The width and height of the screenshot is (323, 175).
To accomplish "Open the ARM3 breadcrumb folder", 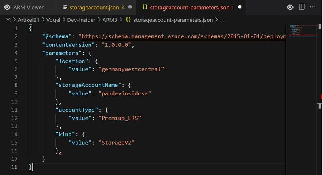I will 109,20.
